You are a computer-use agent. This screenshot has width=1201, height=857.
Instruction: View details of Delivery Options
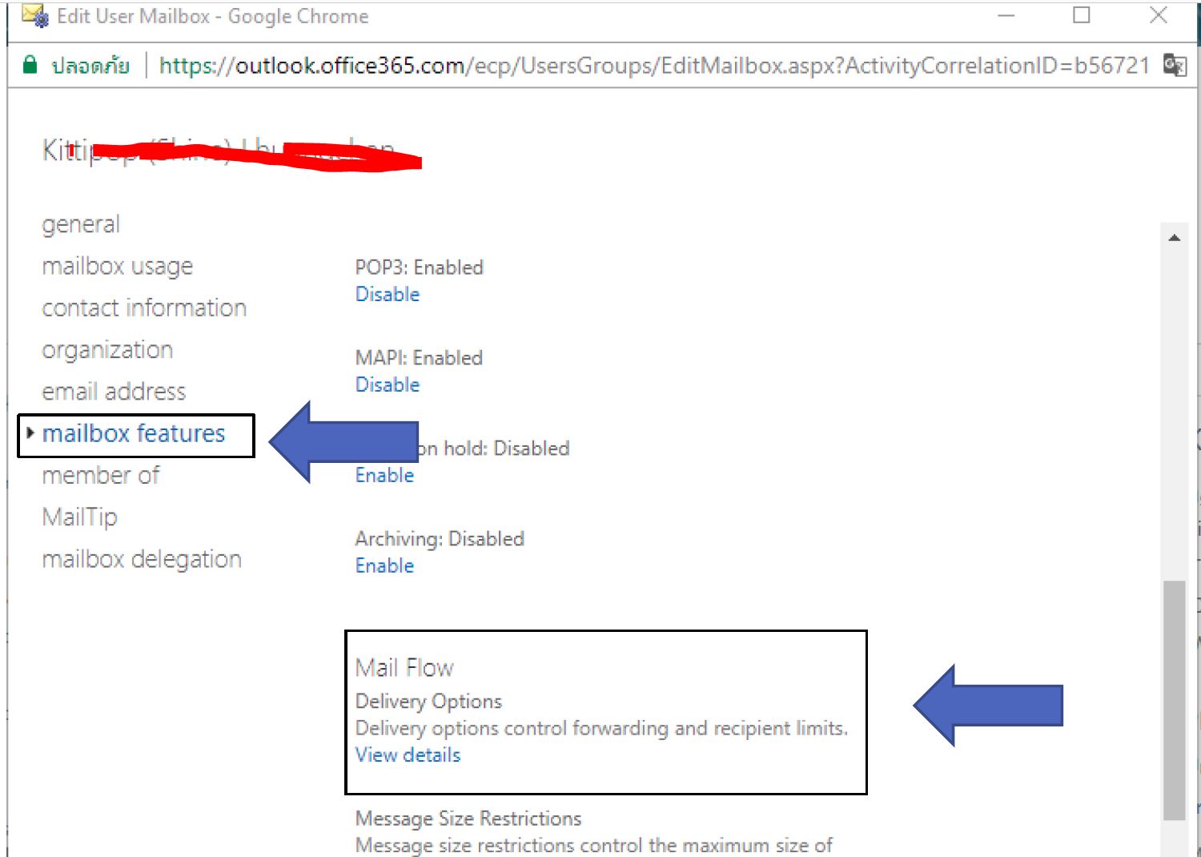coord(408,754)
